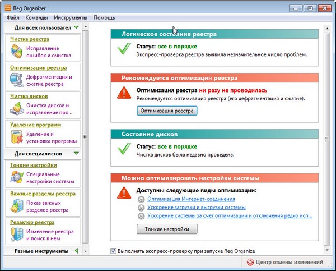The image size is (336, 271).
Task: Click Исправление ошибок и очистка text
Action: [49, 52]
